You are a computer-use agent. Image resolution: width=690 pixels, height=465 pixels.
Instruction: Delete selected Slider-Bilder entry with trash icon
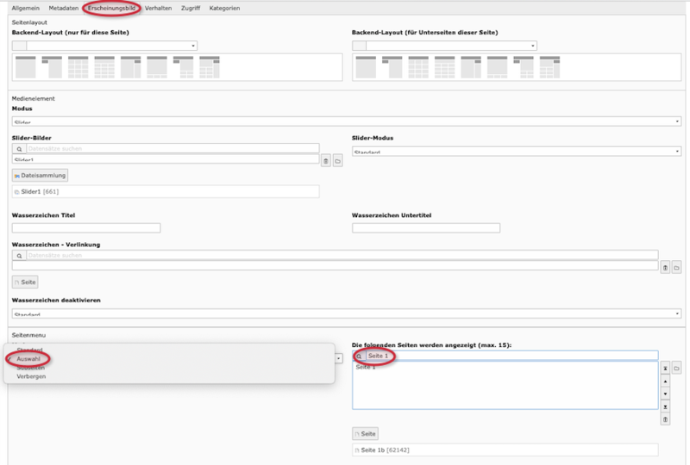tap(326, 161)
